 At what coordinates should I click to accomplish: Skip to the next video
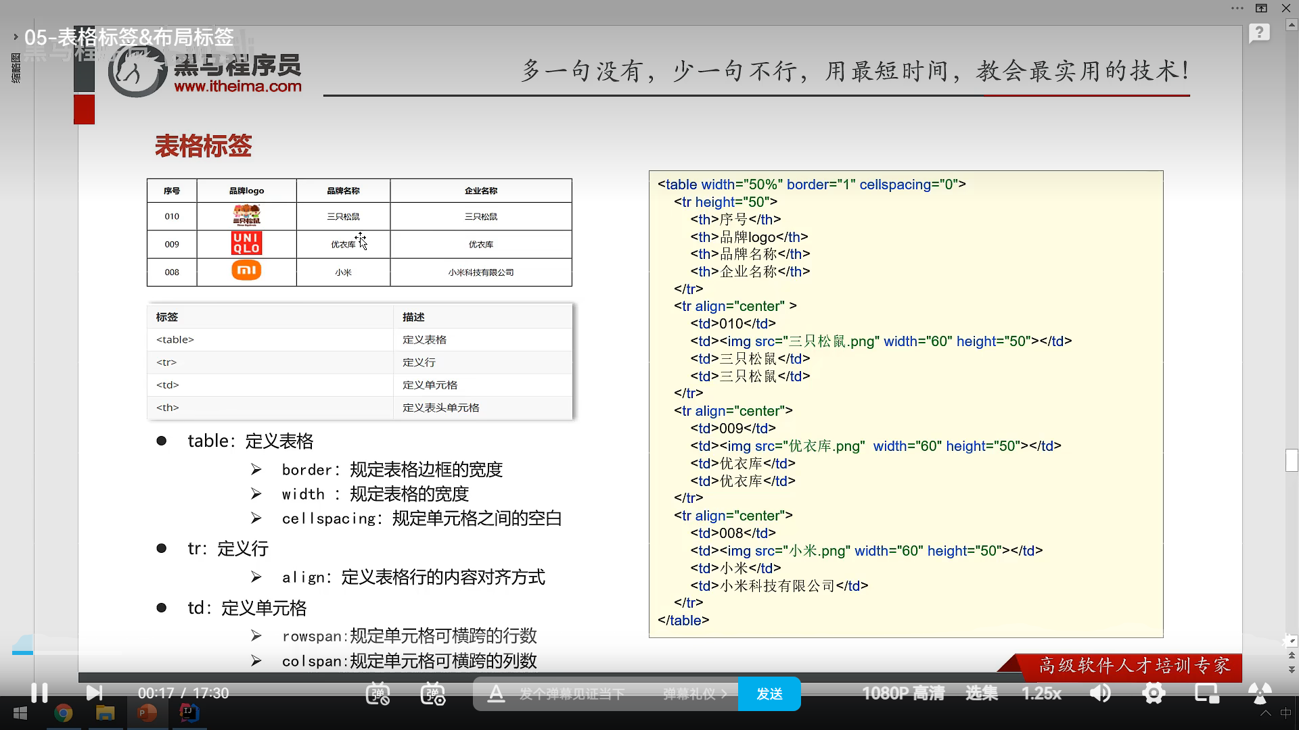tap(94, 693)
